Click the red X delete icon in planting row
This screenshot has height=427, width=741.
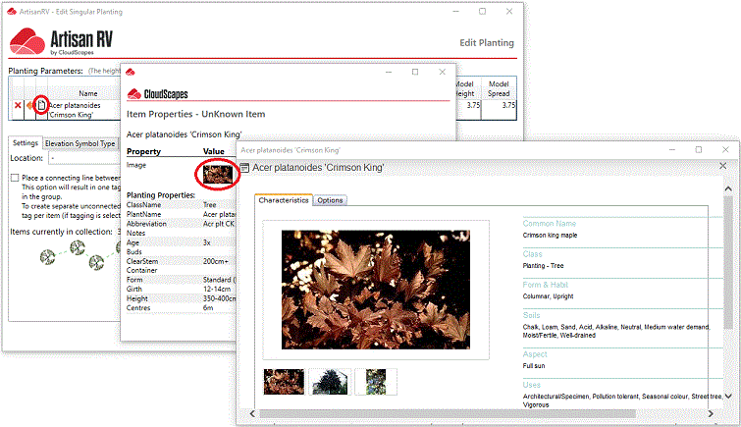pyautogui.click(x=18, y=105)
